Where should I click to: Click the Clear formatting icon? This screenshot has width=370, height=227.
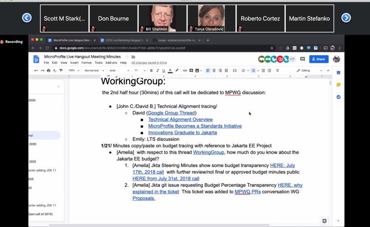click(277, 71)
